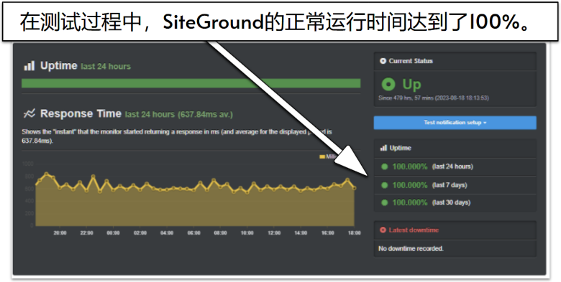
Task: Click green dot beside last 30 days uptime
Action: (x=384, y=202)
